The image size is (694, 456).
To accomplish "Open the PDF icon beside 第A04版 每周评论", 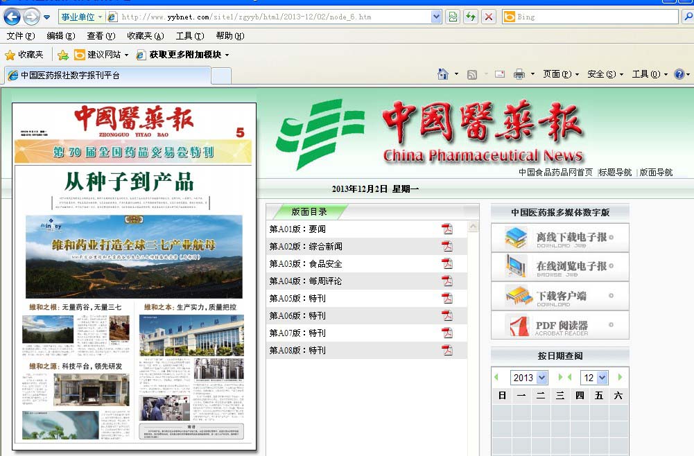I will coord(447,281).
